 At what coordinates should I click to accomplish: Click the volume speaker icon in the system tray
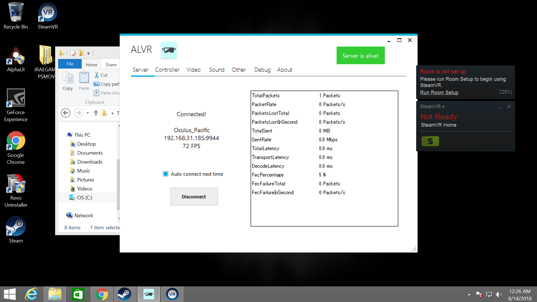pos(500,294)
